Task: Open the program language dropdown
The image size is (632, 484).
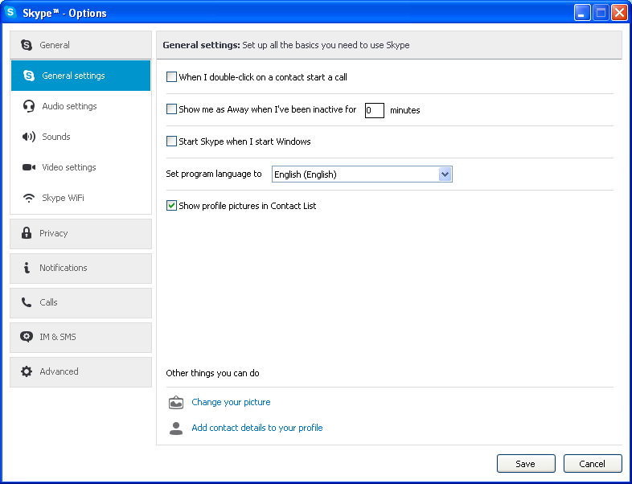Action: [x=362, y=174]
